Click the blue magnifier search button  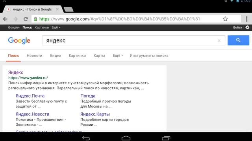(x=238, y=40)
